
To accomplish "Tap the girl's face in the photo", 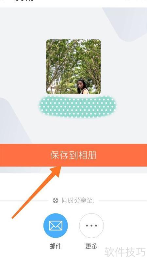I will (x=81, y=85).
